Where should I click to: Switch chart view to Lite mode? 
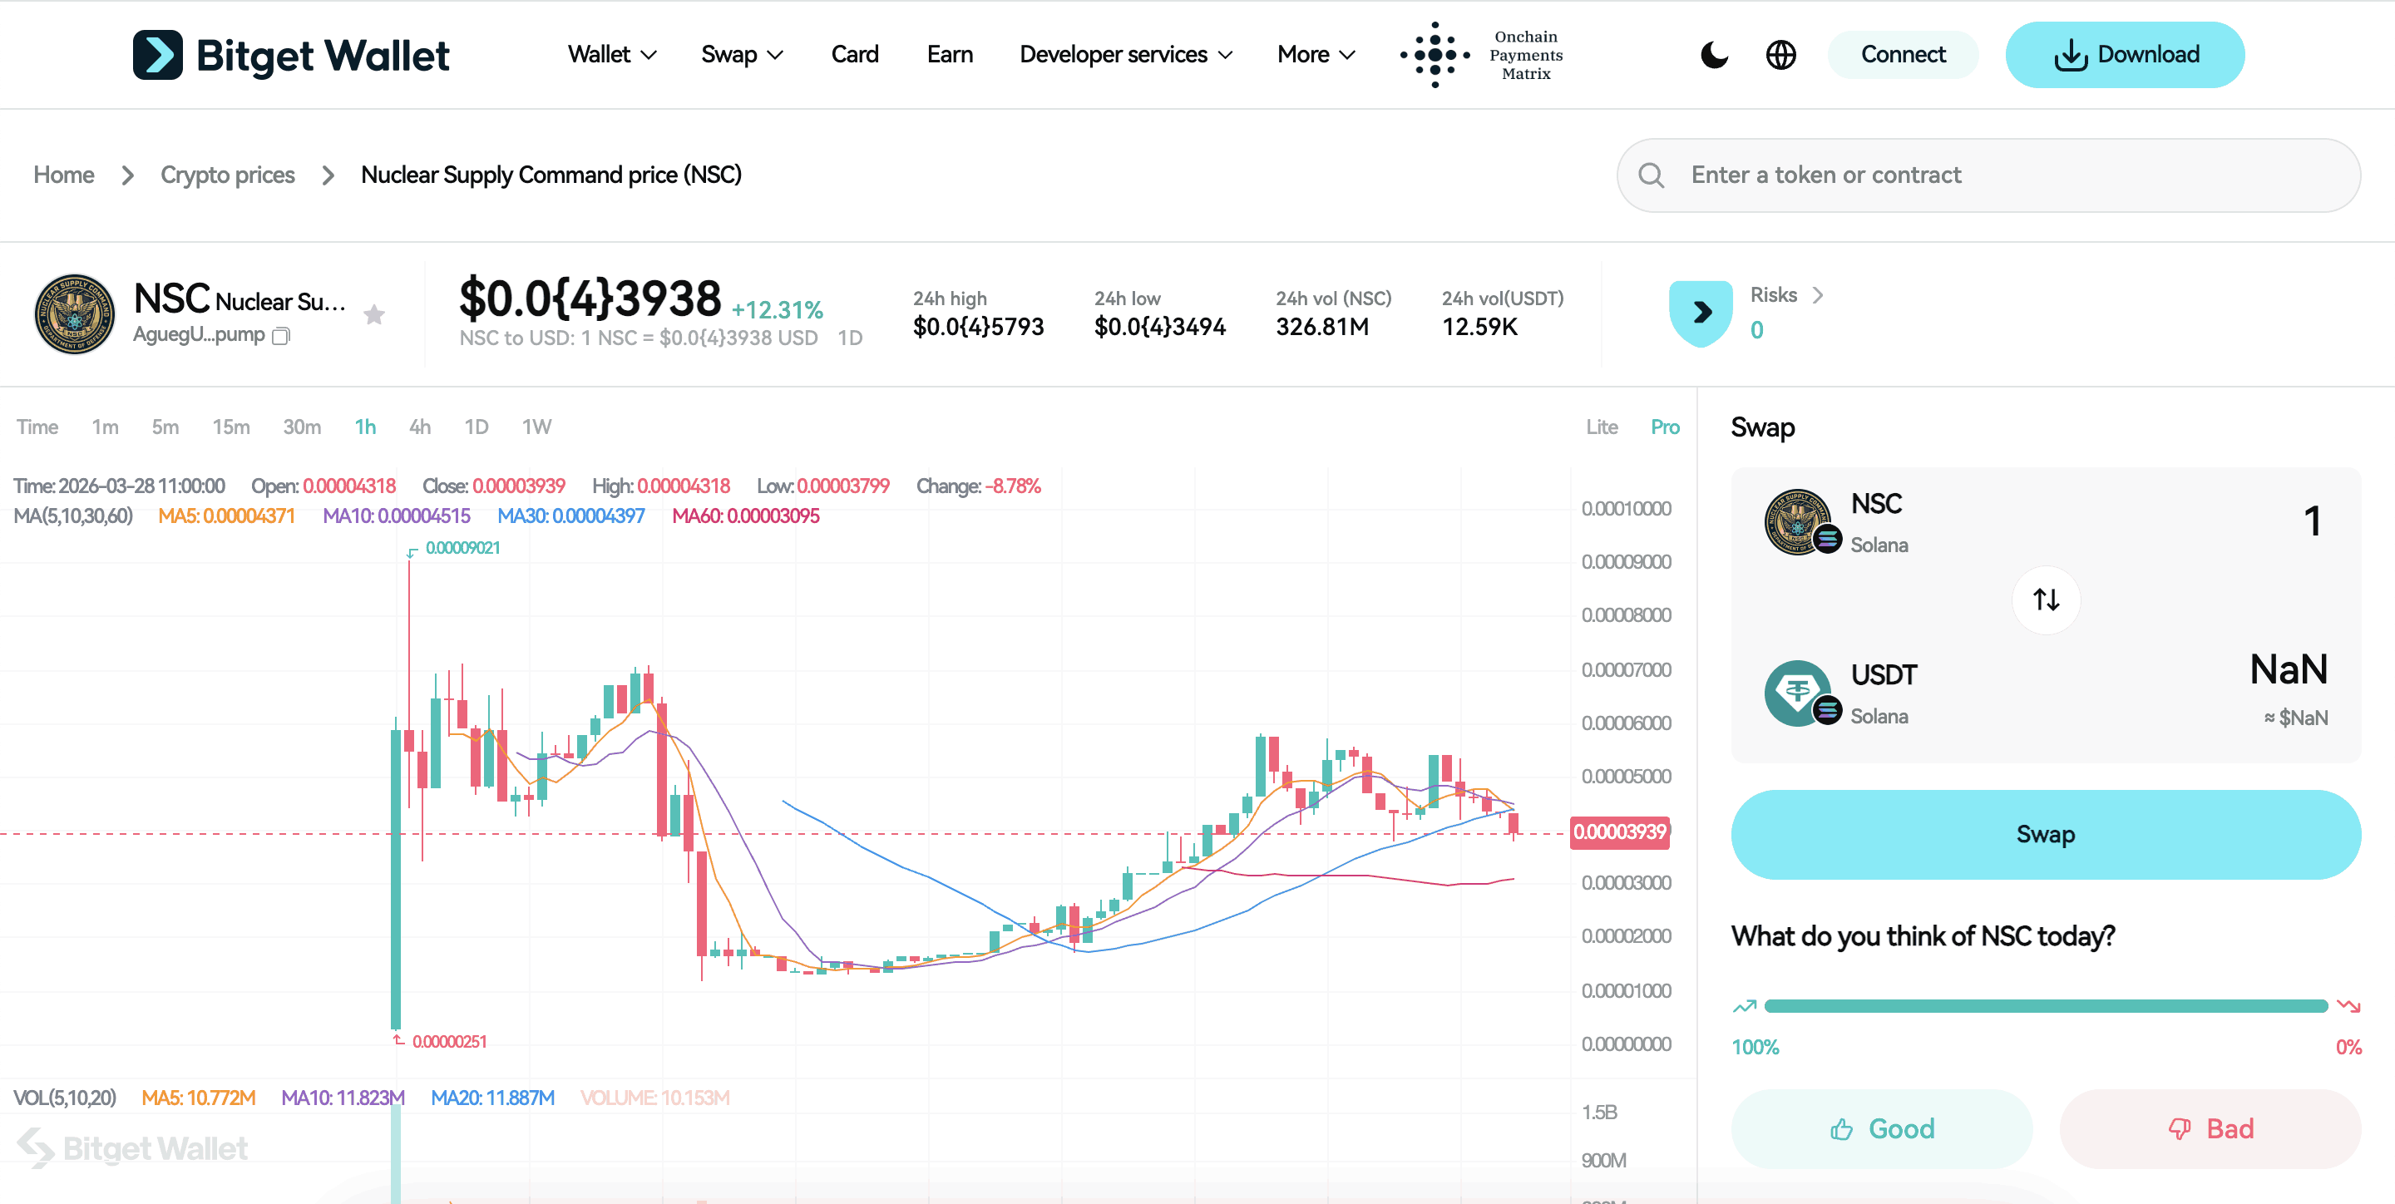tap(1602, 427)
